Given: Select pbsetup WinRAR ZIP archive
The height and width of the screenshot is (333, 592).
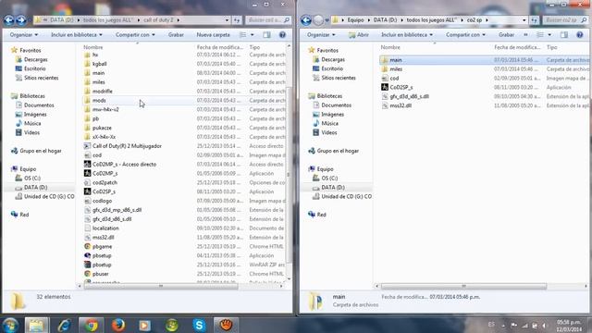Looking at the screenshot, I should [102, 265].
